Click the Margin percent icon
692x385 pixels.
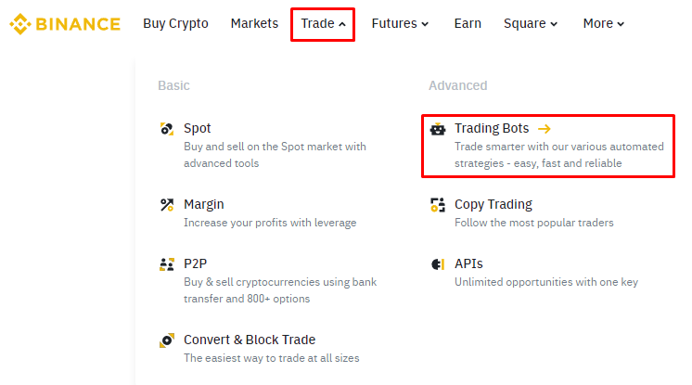167,205
